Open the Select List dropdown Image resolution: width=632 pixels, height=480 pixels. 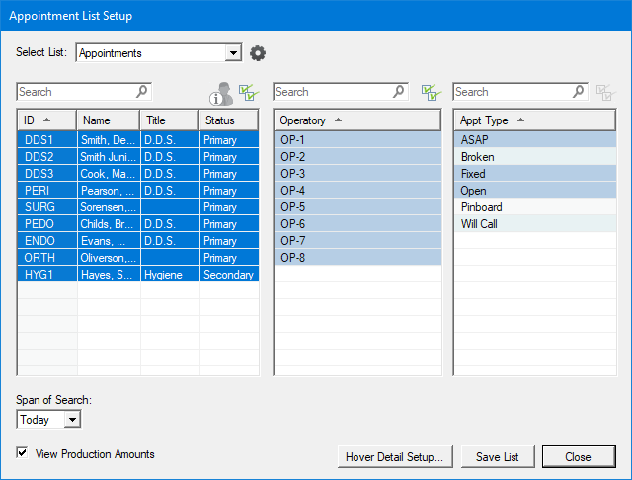click(233, 53)
